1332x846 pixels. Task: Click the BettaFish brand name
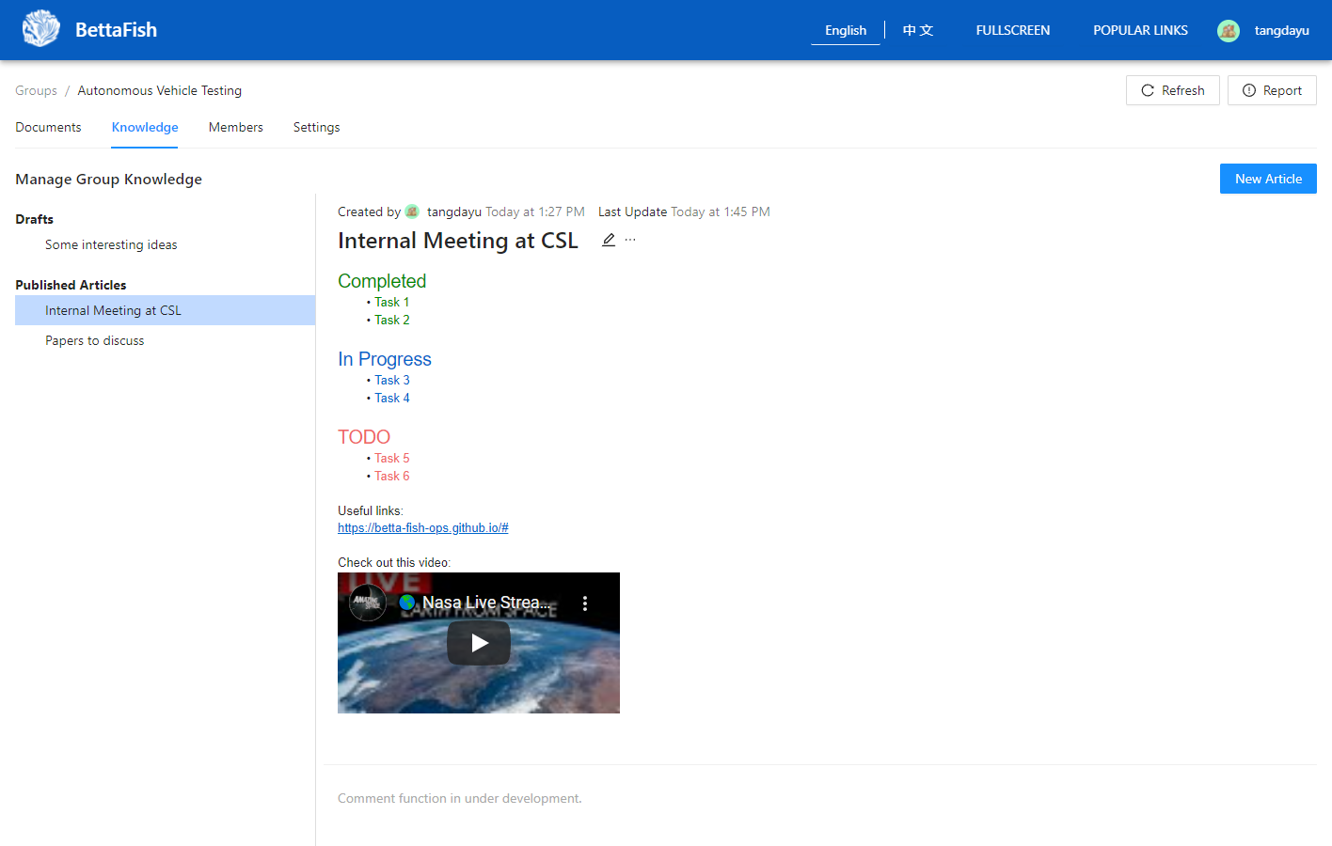coord(116,30)
